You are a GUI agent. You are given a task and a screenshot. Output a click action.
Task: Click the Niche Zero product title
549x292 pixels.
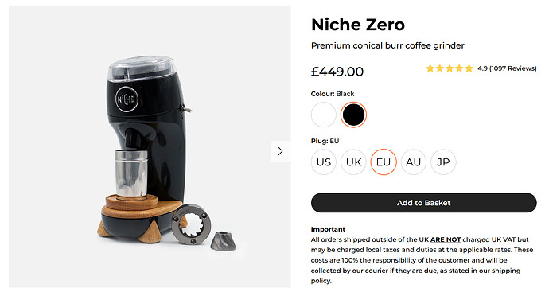coord(358,25)
